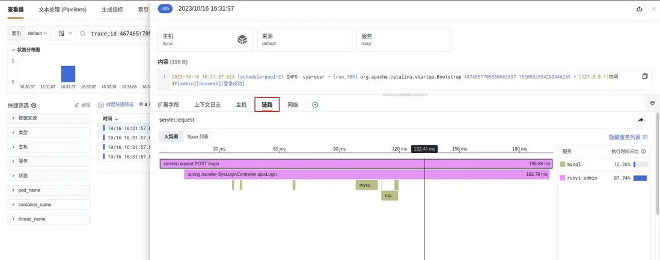The image size is (660, 260).
Task: Click the spring.handler SysLoginController.ajaxLogin span
Action: click(367, 174)
